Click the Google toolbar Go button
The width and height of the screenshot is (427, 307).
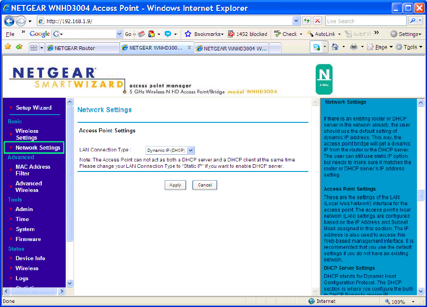pyautogui.click(x=128, y=34)
